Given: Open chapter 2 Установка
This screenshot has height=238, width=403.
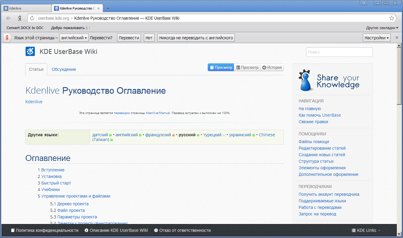Looking at the screenshot, I should point(51,176).
